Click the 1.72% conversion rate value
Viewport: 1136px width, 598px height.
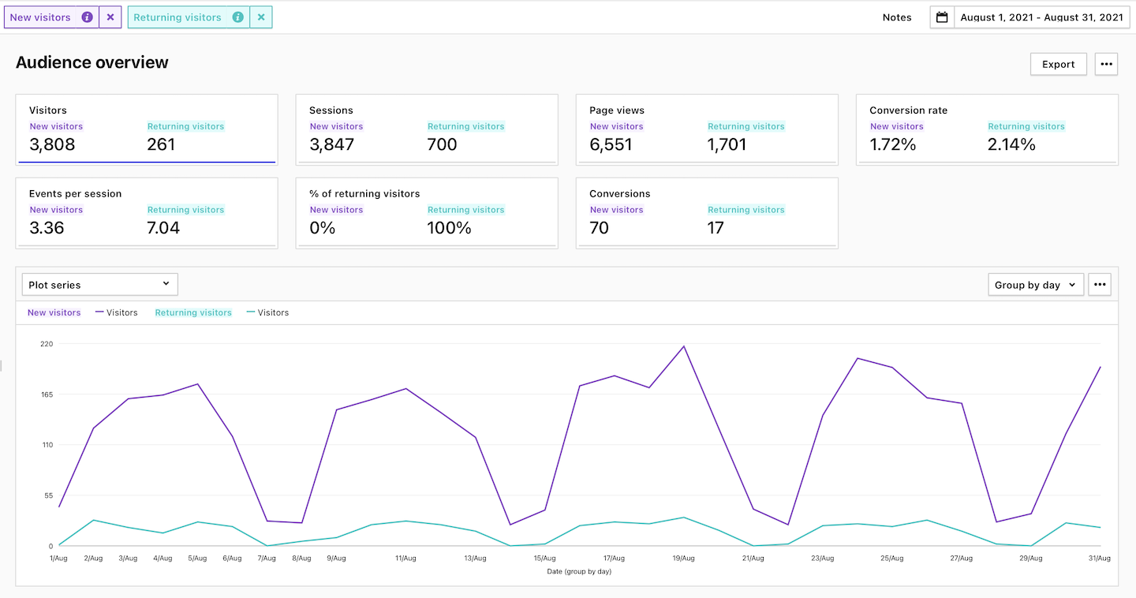(x=893, y=144)
